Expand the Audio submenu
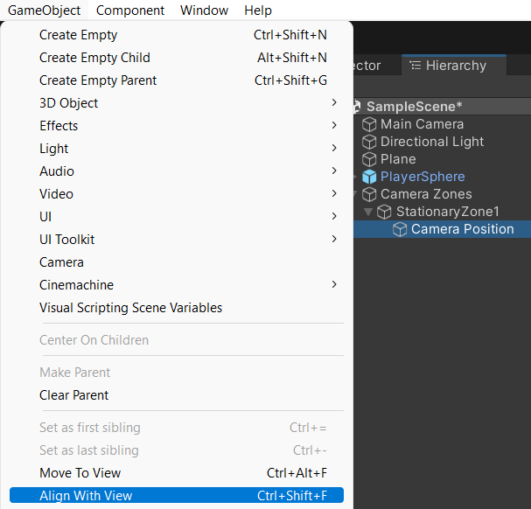The image size is (531, 509). click(x=177, y=171)
